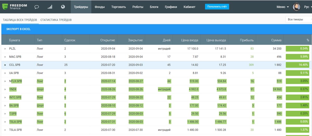Click the Пополнить счёт button
This screenshot has width=312, height=136.
217,7
